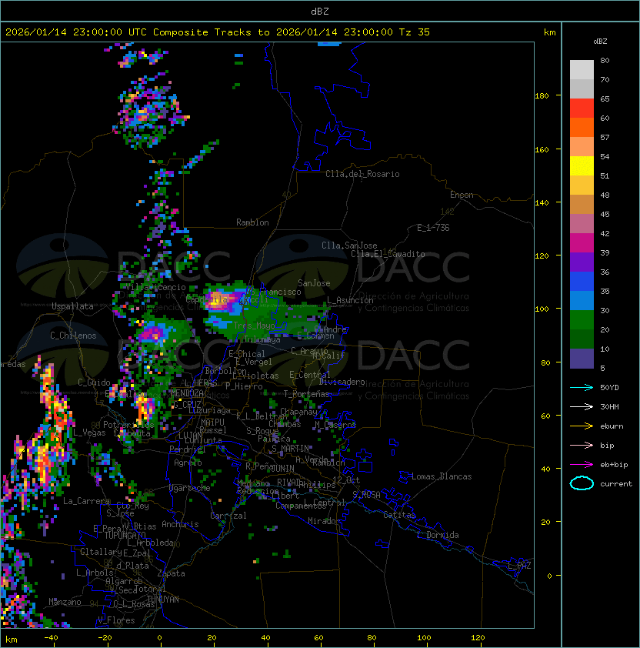Click the Divisadero map label
Screen dimensions: 640x648
pos(342,382)
